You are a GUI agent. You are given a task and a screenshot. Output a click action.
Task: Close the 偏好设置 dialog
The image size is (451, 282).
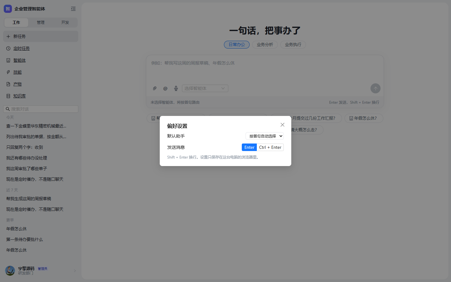point(283,125)
